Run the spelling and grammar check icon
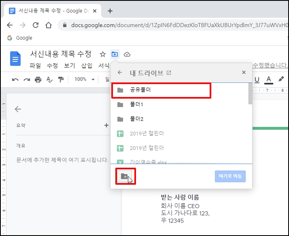Image resolution: width=289 pixels, height=236 pixels. (49, 80)
